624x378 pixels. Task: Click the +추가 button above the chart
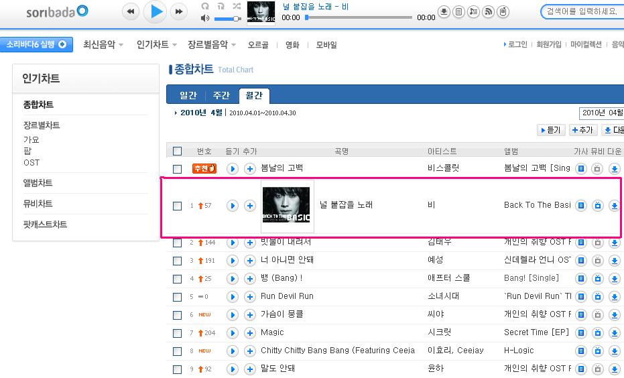(583, 130)
